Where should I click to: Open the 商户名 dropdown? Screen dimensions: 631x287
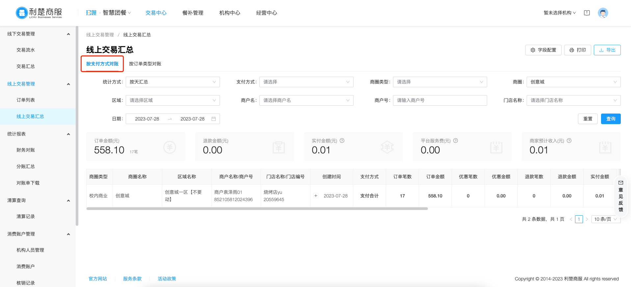[306, 100]
